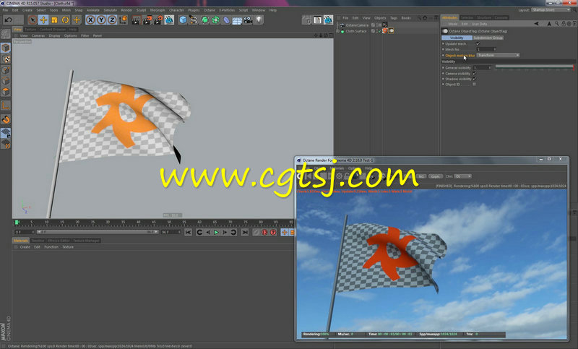
Task: Toggle the X axis lock
Action: (x=90, y=20)
